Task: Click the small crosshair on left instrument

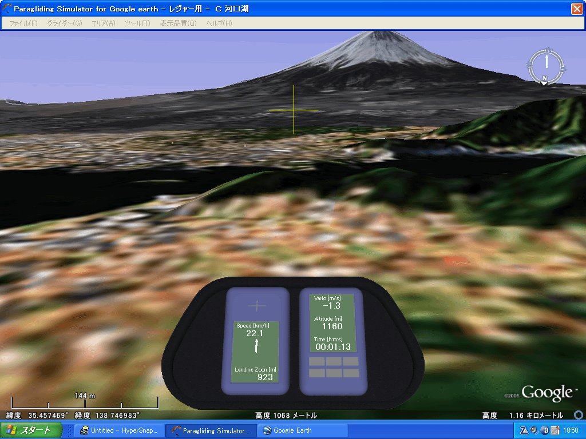Action: (257, 306)
